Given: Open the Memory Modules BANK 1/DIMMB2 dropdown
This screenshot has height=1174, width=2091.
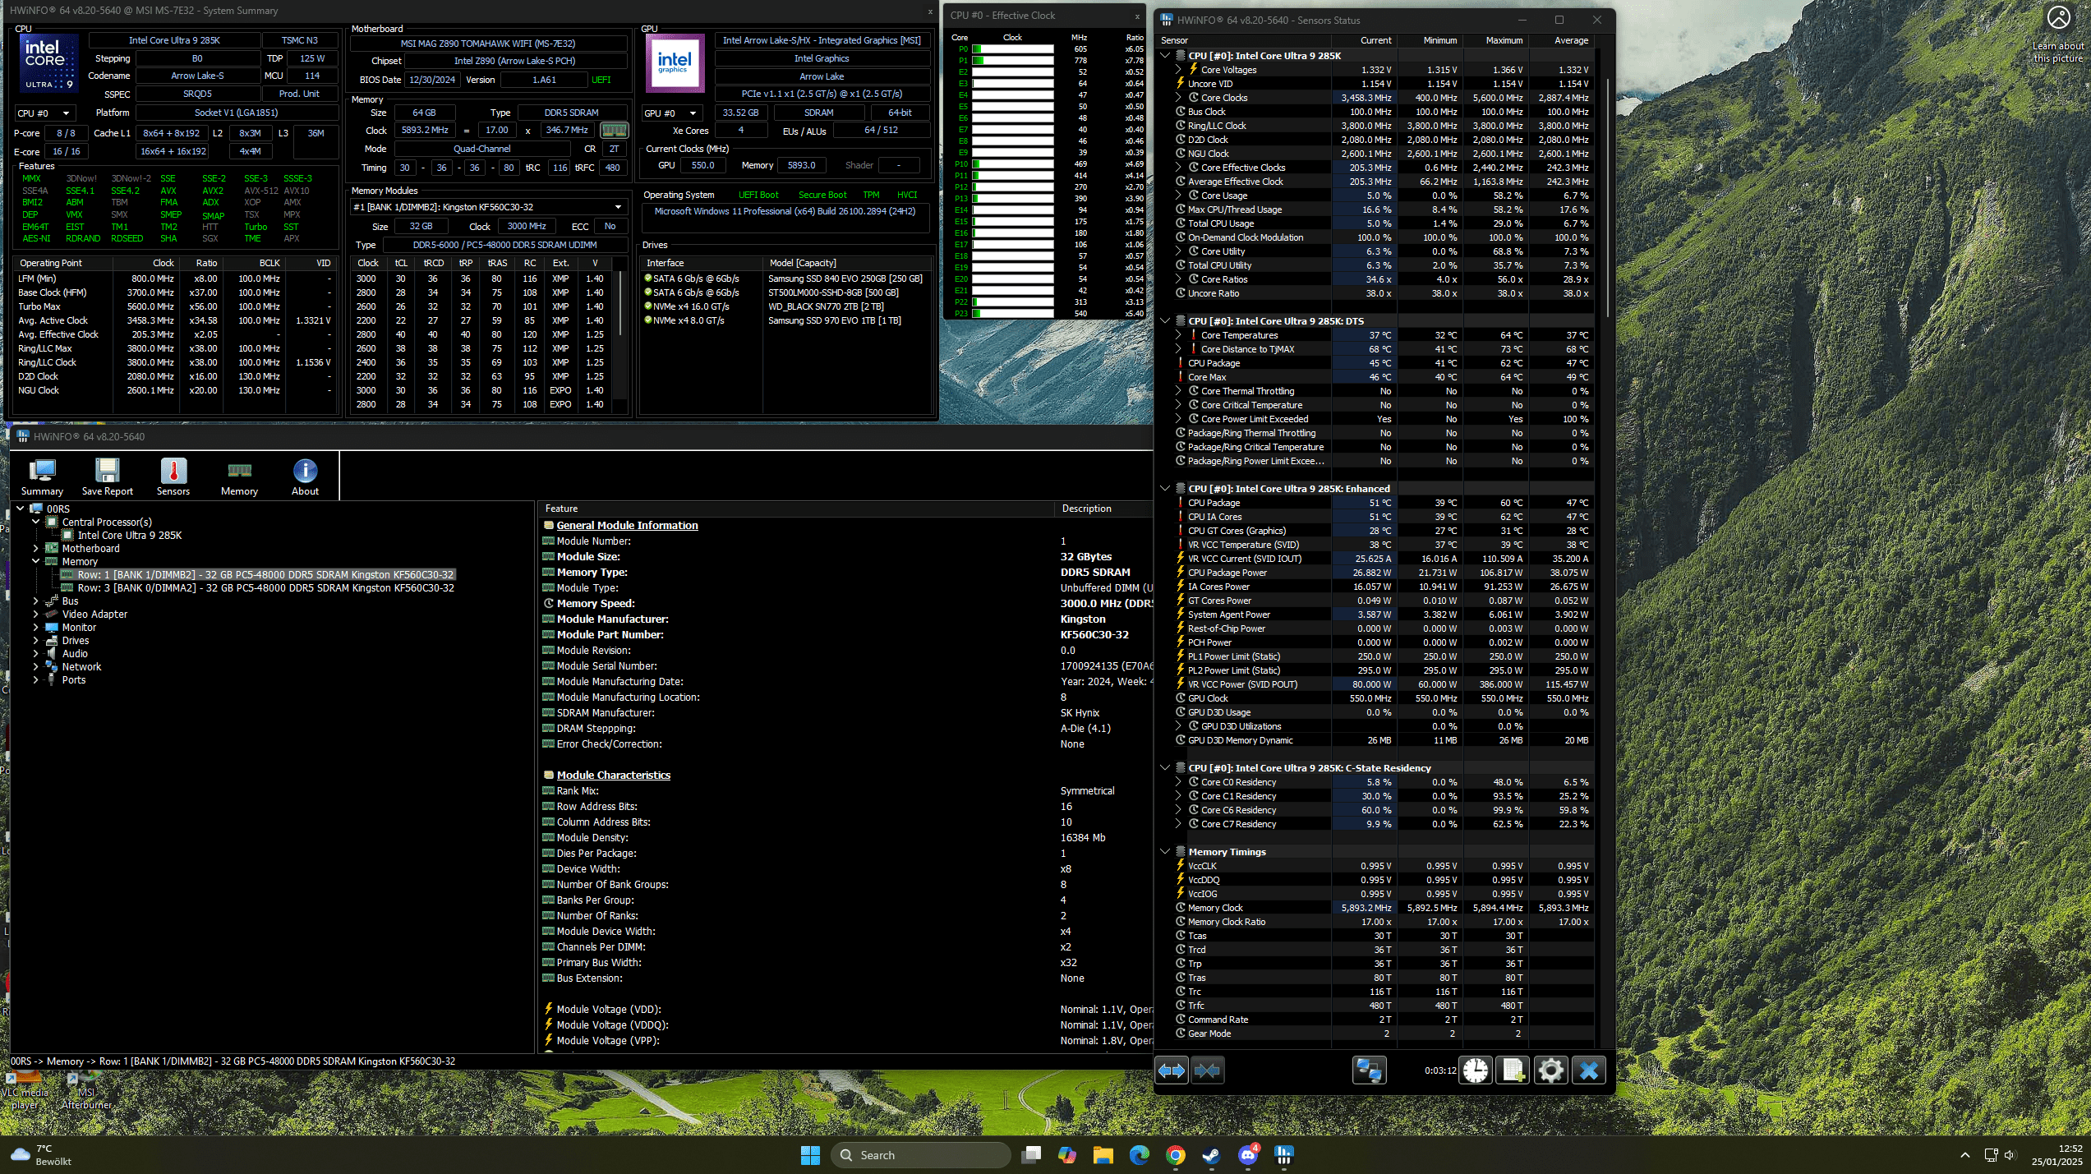Looking at the screenshot, I should click(x=488, y=207).
